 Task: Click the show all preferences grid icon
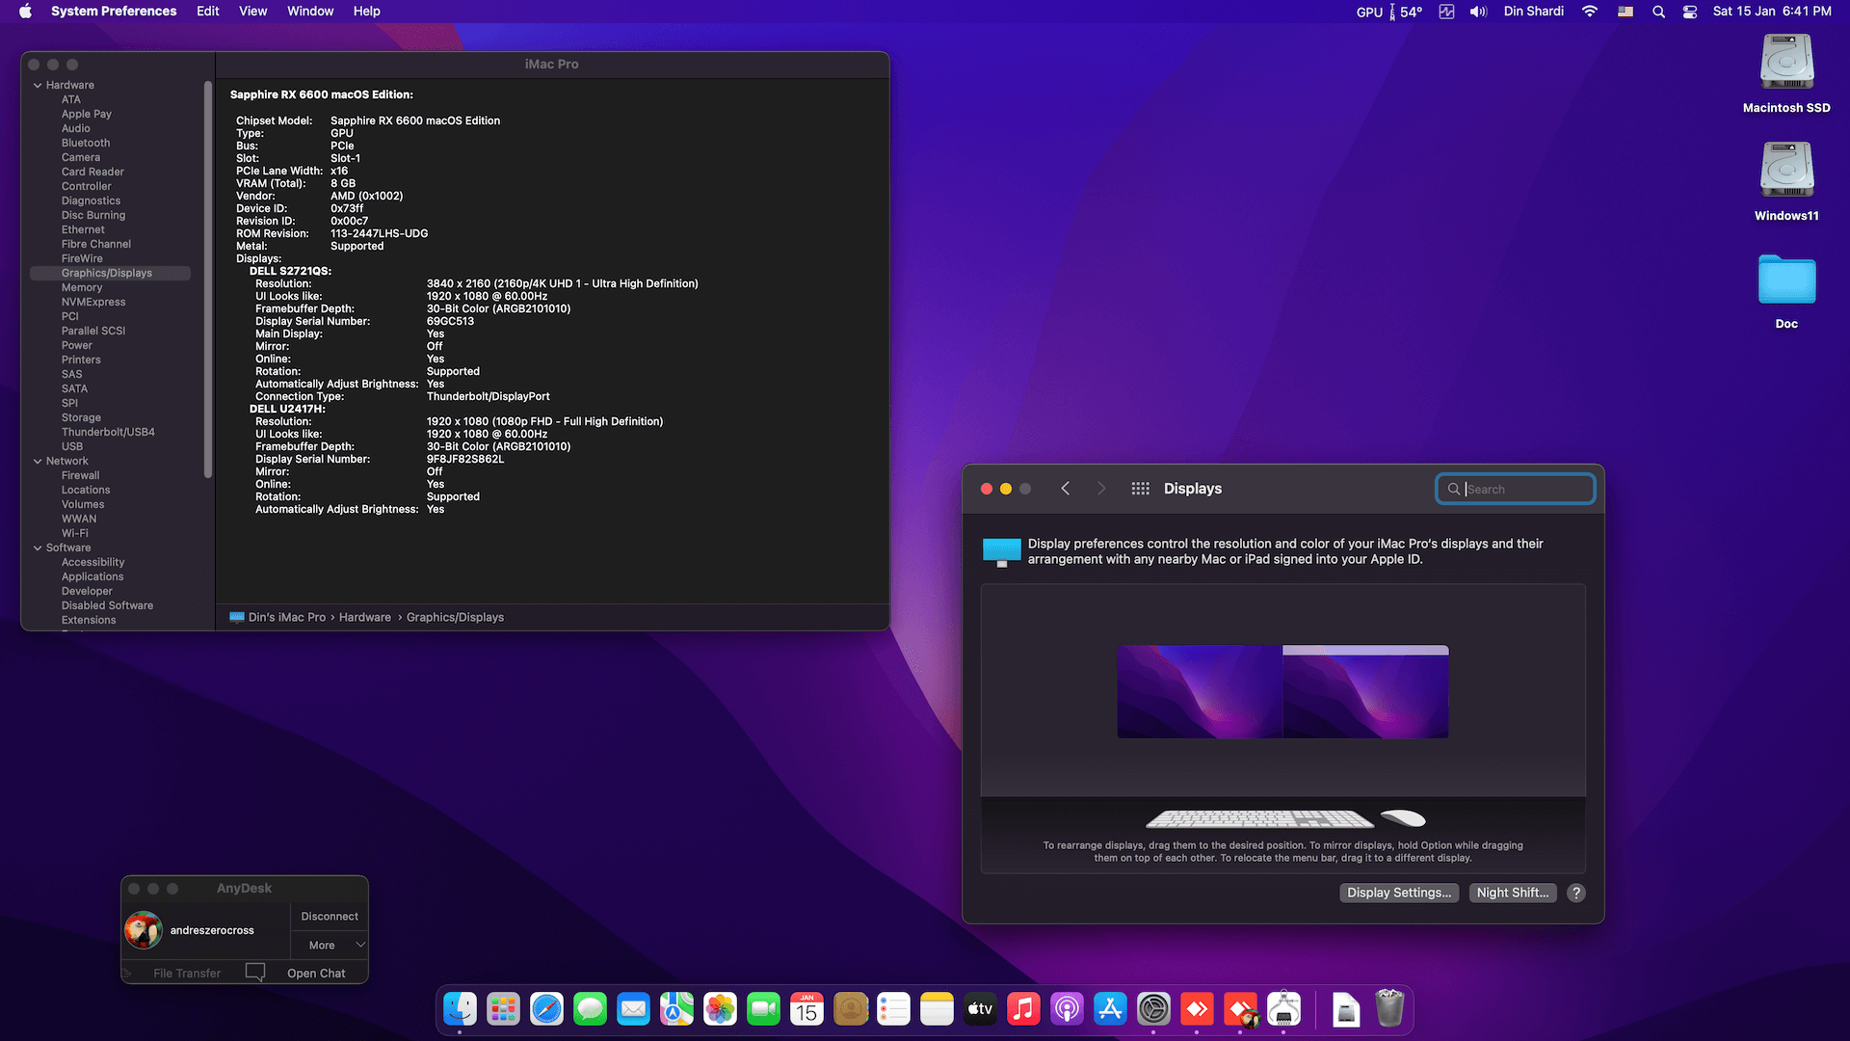click(1140, 489)
